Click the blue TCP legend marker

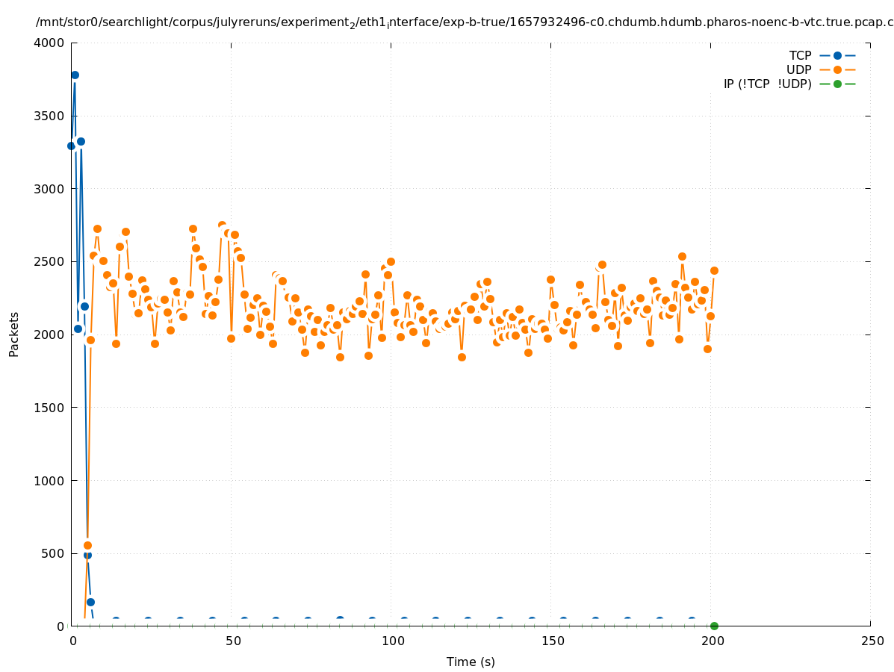tap(837, 55)
